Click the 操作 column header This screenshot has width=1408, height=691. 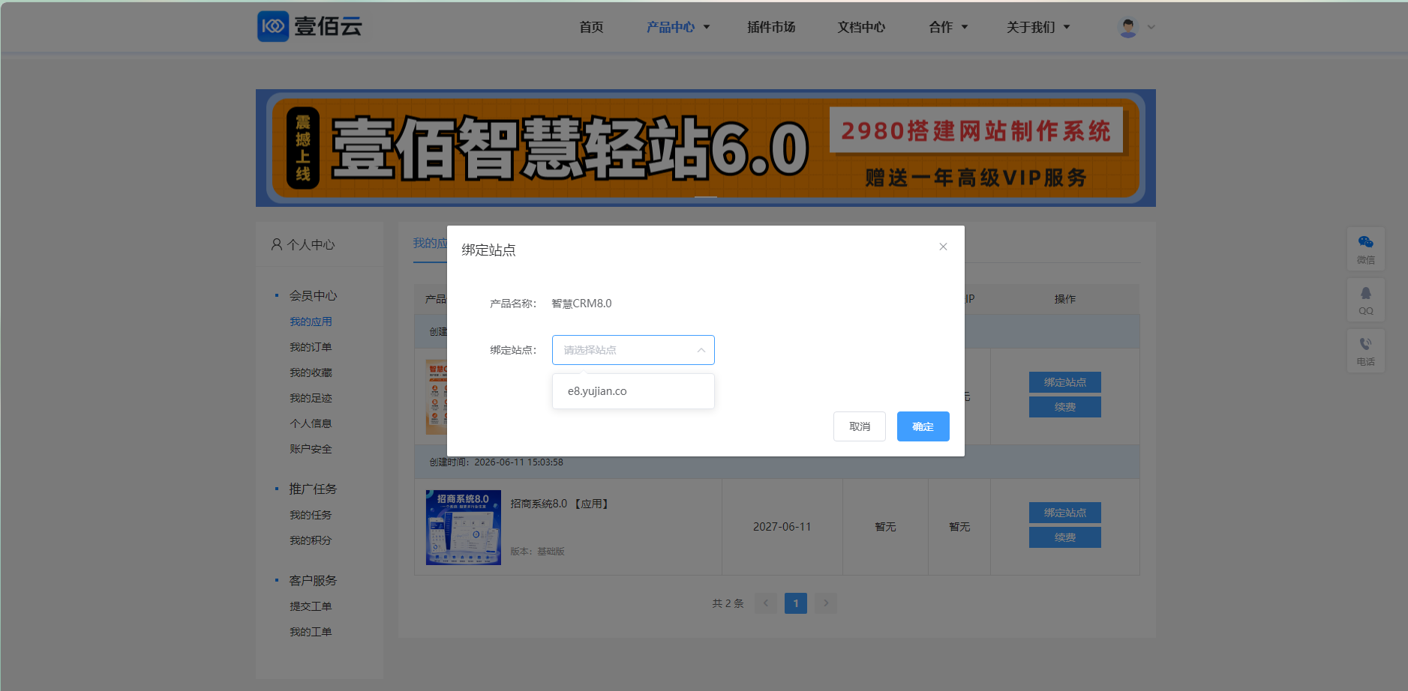click(1065, 299)
